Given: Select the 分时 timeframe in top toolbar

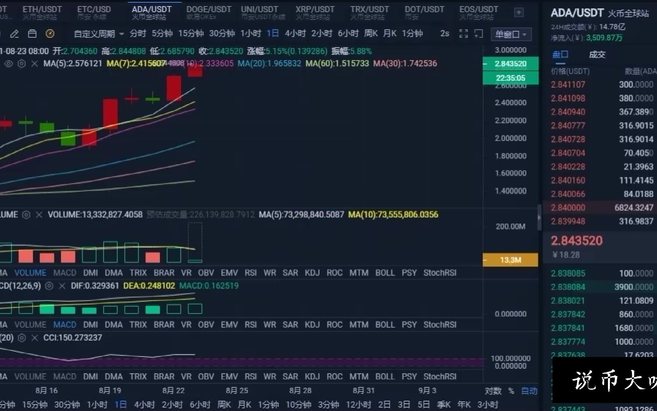Looking at the screenshot, I should coord(138,34).
